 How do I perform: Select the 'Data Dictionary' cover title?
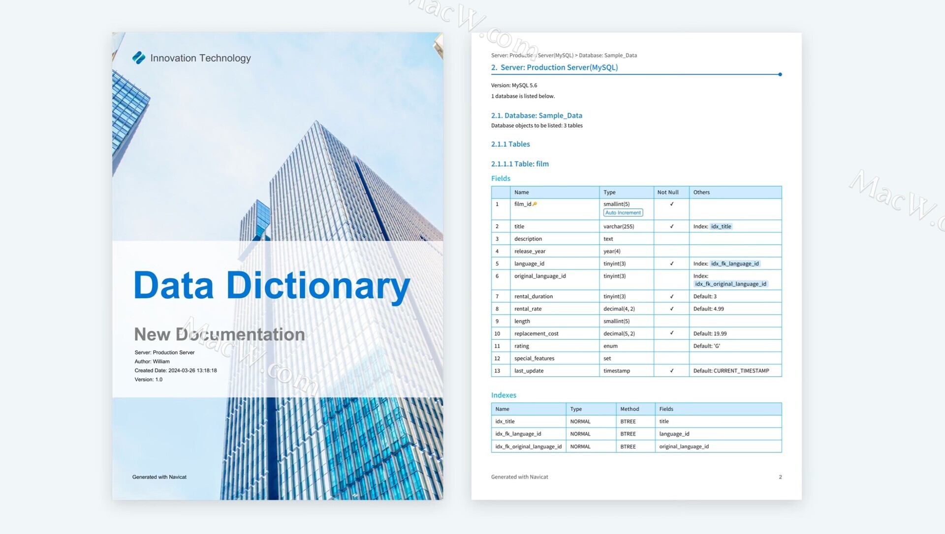click(x=272, y=285)
